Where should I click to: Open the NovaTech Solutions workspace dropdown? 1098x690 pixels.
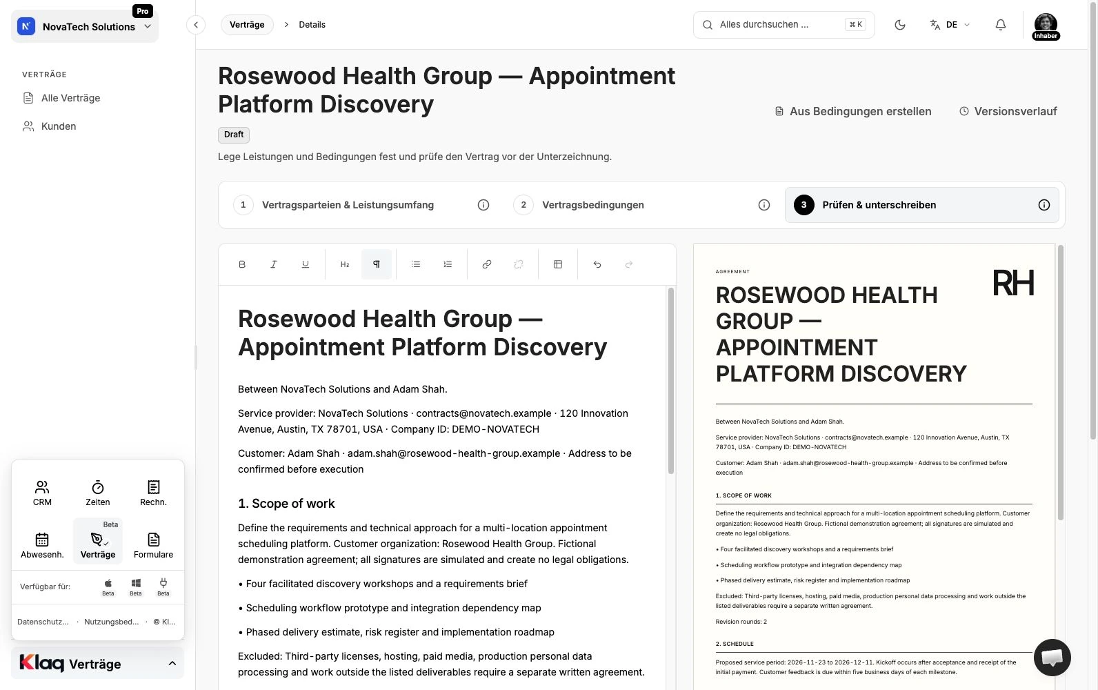85,27
